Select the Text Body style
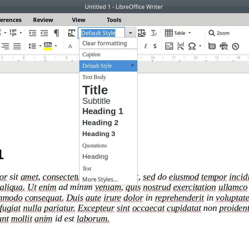This screenshot has height=230, width=249. pyautogui.click(x=108, y=77)
